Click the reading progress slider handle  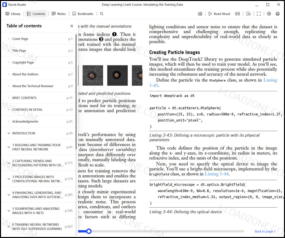89,231
